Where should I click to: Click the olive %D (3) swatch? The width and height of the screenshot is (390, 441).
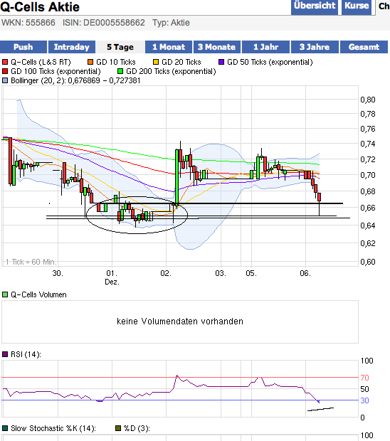(118, 428)
